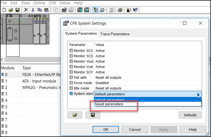Screen dimensions: 211x137
Task: Click the OK button
Action: click(x=106, y=130)
